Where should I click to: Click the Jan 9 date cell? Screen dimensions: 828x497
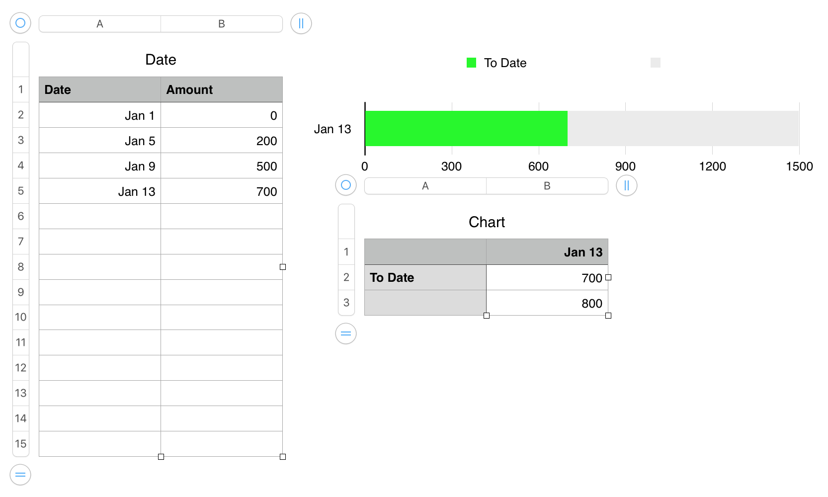(100, 166)
